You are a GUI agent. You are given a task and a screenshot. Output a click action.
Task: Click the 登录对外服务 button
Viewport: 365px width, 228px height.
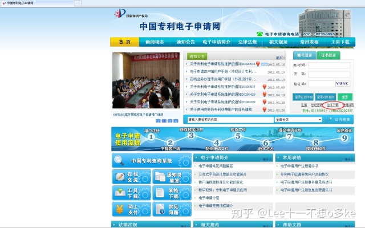click(326, 97)
